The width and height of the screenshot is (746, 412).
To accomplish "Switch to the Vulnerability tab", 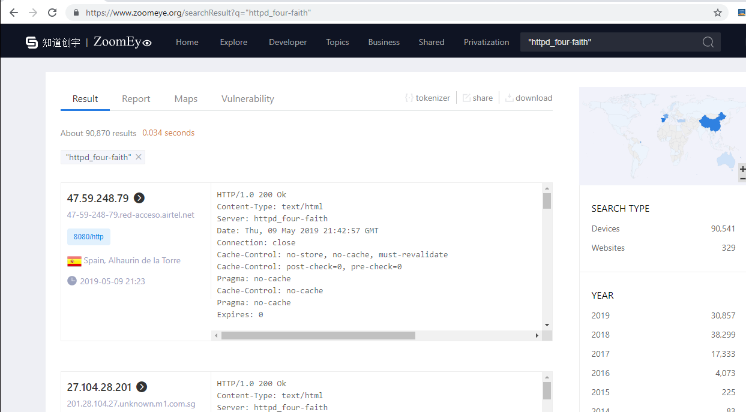I will [x=248, y=99].
